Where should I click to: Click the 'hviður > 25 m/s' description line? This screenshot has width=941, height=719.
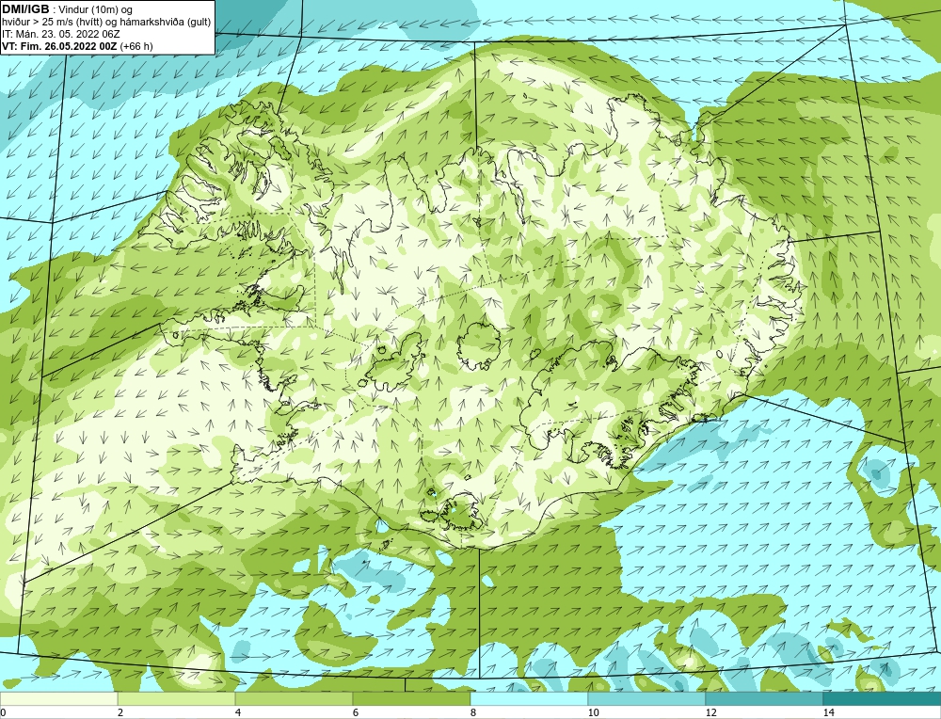106,22
